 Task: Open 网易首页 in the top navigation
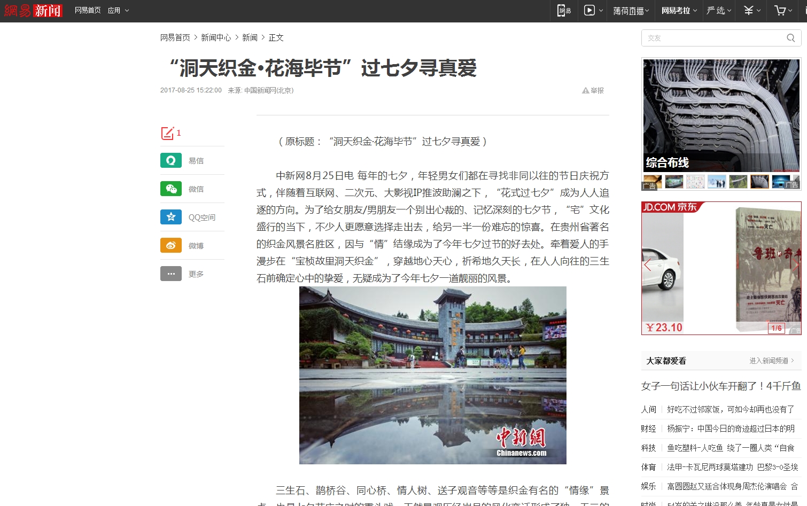[x=88, y=11]
